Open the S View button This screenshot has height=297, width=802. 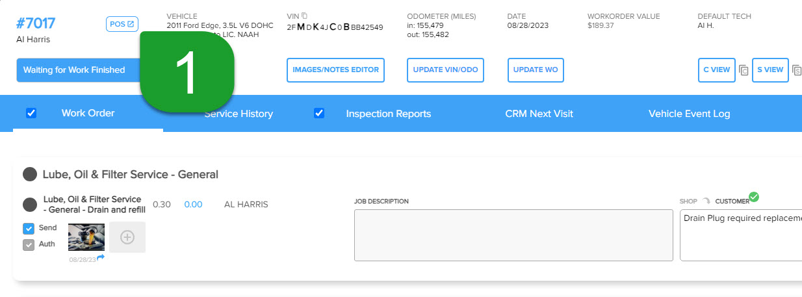point(770,70)
